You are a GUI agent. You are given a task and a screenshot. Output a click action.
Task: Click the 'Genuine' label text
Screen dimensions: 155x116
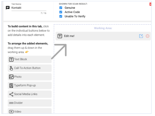pos(70,8)
